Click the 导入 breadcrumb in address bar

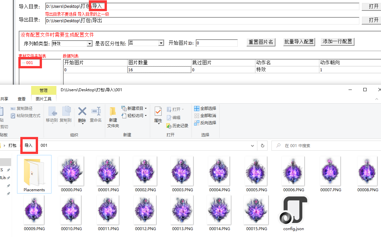tap(29, 145)
